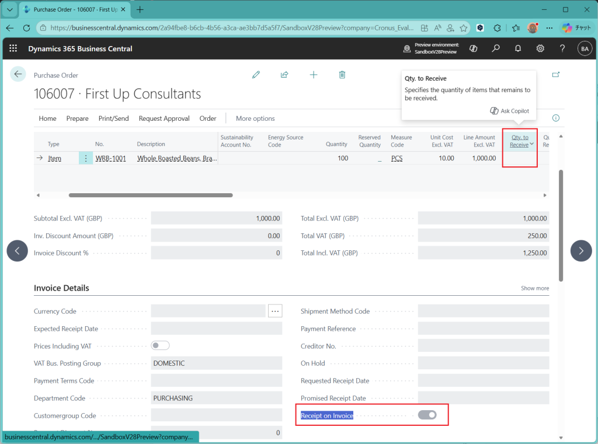Viewport: 598px width, 444px height.
Task: Click the edit pencil icon
Action: pos(256,75)
